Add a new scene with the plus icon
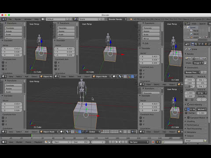 (100, 19)
